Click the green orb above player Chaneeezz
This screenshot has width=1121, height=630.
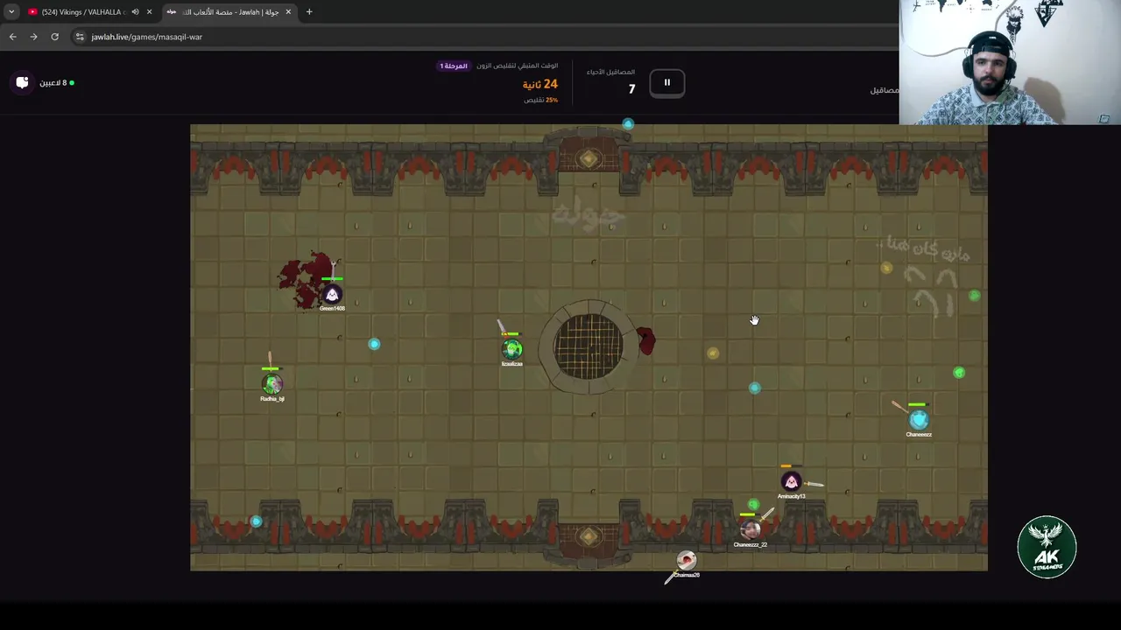(959, 373)
